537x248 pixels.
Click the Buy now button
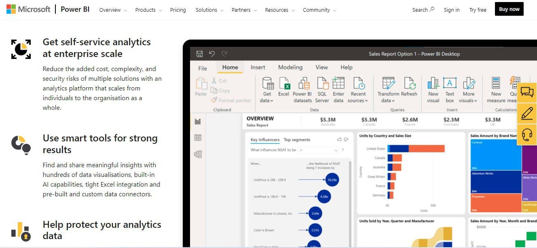(x=509, y=9)
